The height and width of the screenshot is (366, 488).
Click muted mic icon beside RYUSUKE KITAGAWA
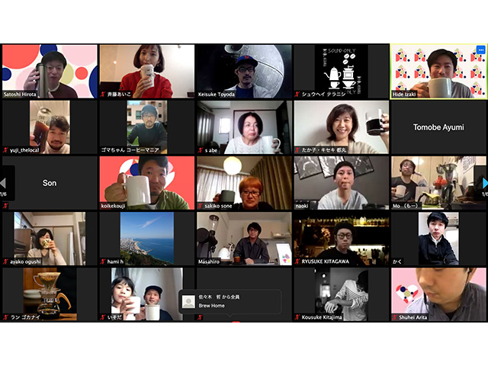(297, 262)
